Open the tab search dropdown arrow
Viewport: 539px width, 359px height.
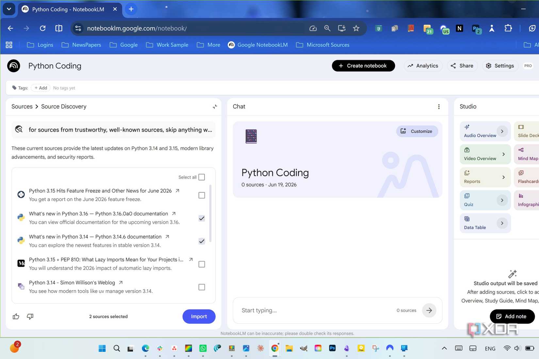(9, 9)
